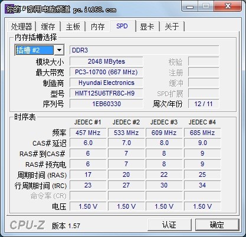
Task: Click tRC value 30
Action: tap(164, 185)
